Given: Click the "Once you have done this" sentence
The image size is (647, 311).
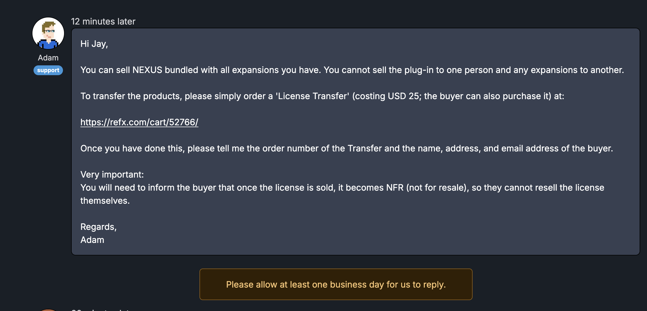Looking at the screenshot, I should tap(346, 148).
